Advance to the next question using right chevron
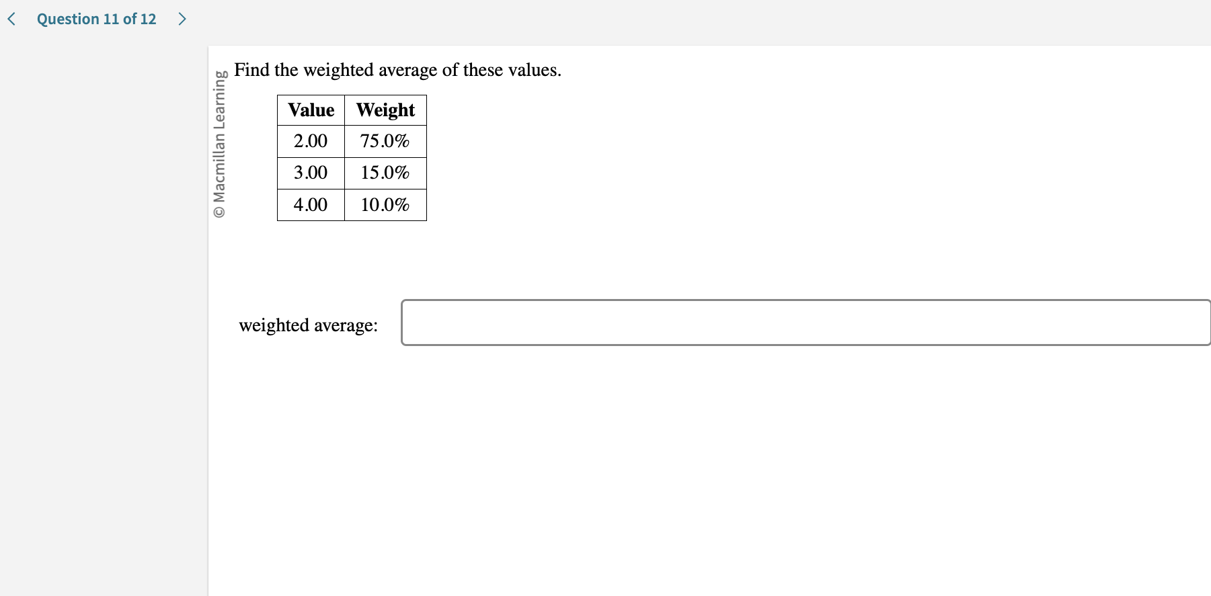The width and height of the screenshot is (1211, 596). [182, 19]
